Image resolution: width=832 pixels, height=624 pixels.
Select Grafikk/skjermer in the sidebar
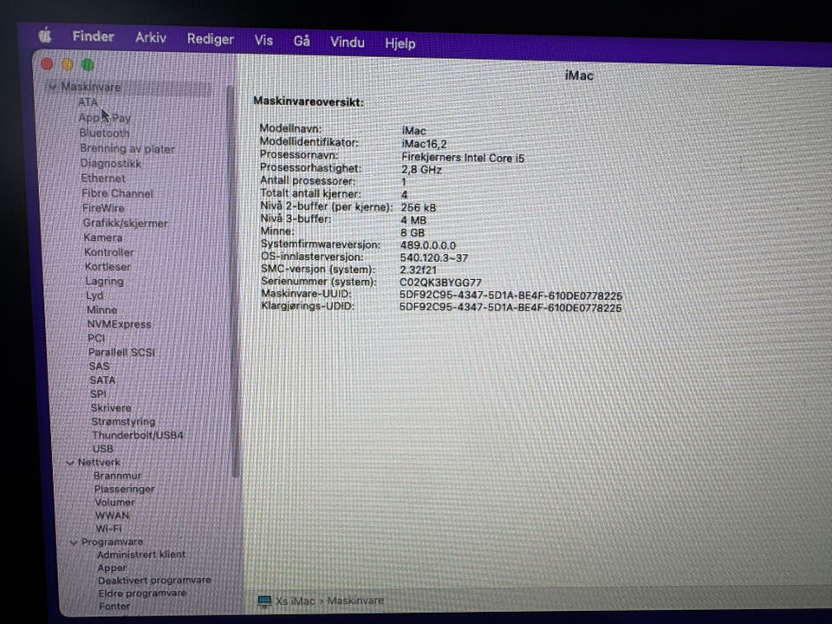pyautogui.click(x=125, y=224)
